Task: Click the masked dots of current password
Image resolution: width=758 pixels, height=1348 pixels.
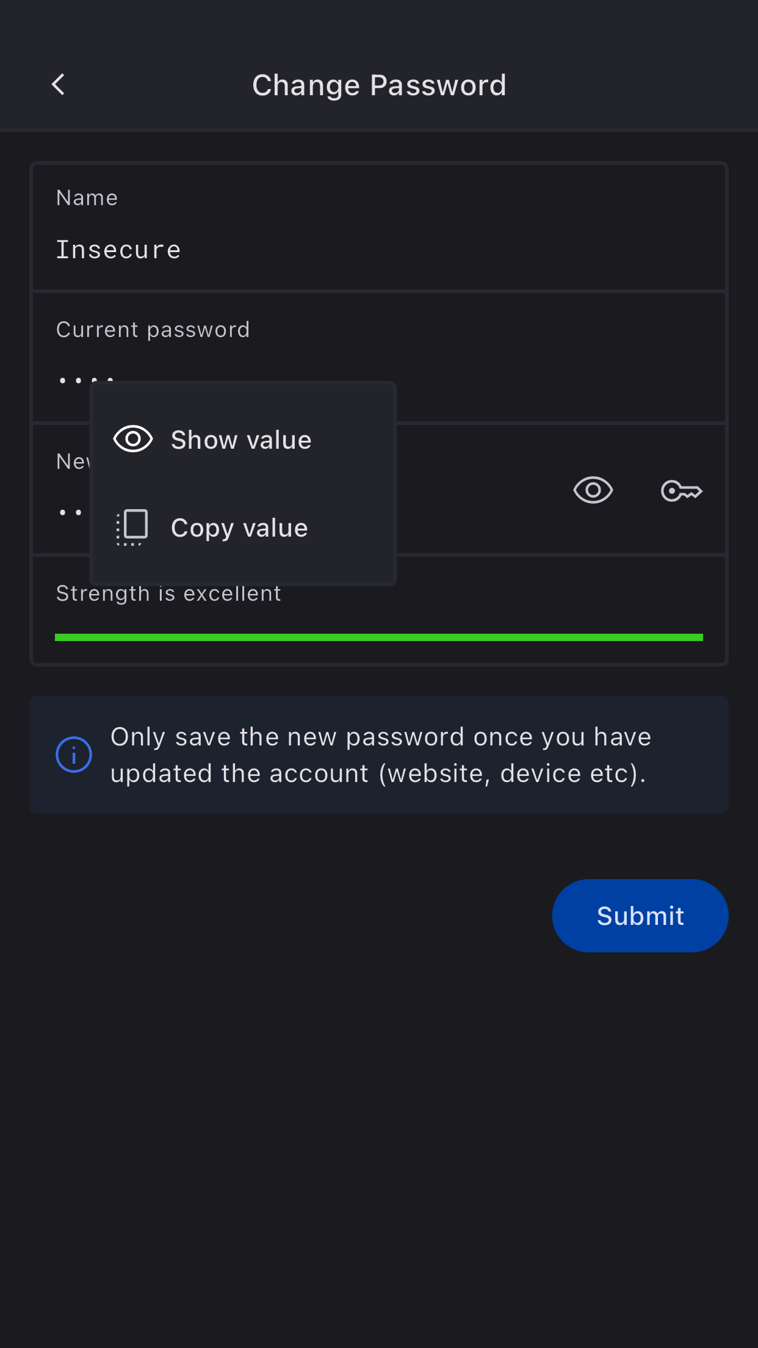Action: [x=73, y=380]
